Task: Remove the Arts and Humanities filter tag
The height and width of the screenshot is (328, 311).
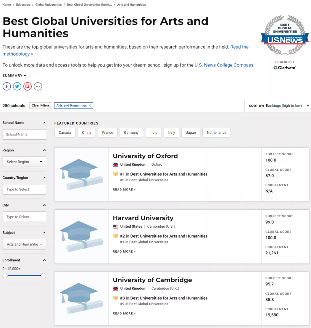Action: (x=90, y=106)
